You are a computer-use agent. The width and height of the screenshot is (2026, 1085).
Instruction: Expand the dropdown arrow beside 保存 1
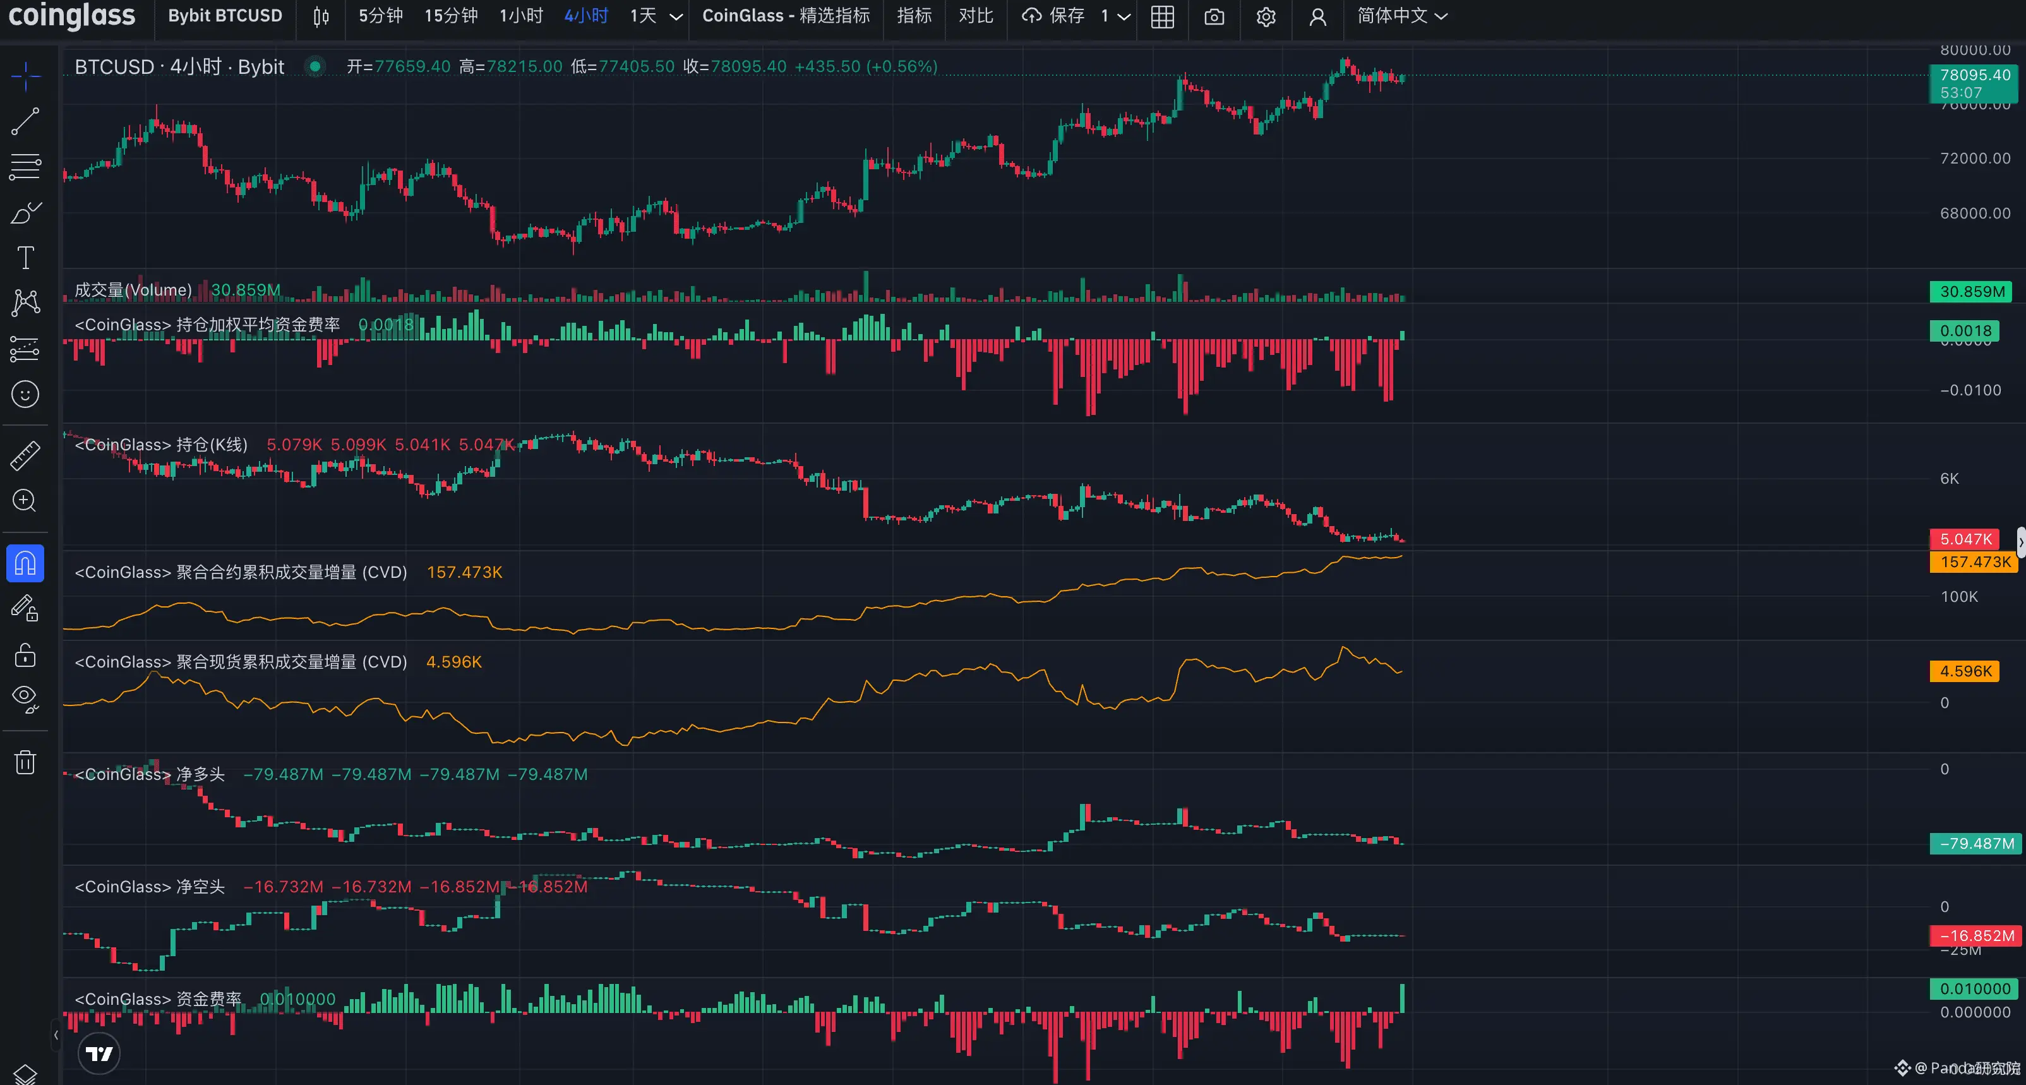point(1124,16)
